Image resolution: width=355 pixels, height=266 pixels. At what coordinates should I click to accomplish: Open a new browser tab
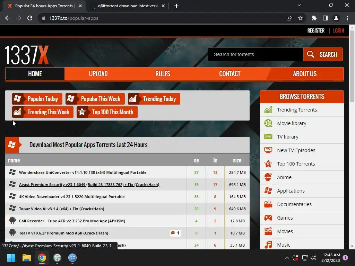tap(176, 6)
